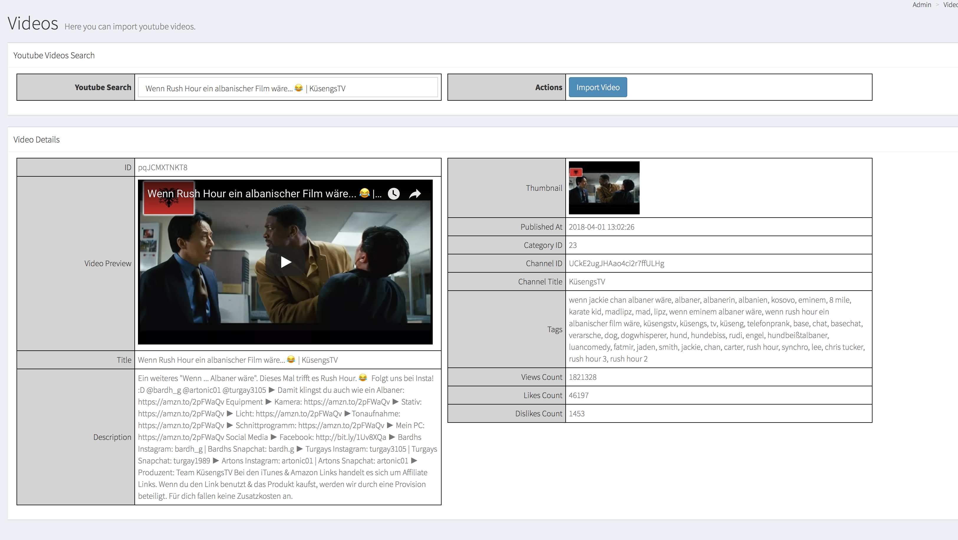Click the Dislikes Count label
958x540 pixels.
(x=539, y=413)
